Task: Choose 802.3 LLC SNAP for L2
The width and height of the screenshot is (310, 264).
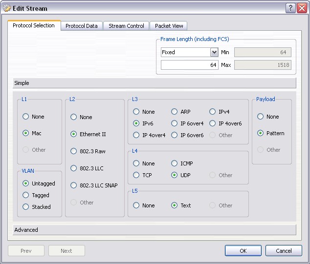Action: (x=74, y=185)
